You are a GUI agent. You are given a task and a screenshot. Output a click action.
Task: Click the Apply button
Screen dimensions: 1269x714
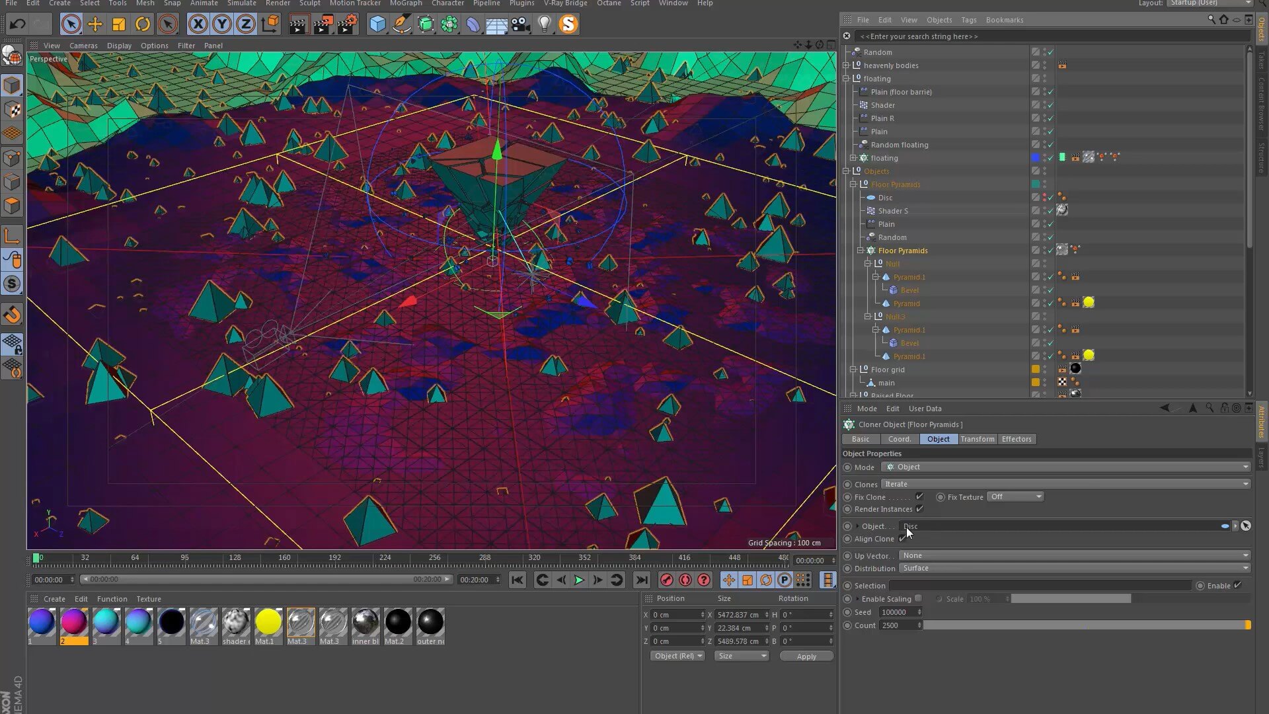pos(806,656)
